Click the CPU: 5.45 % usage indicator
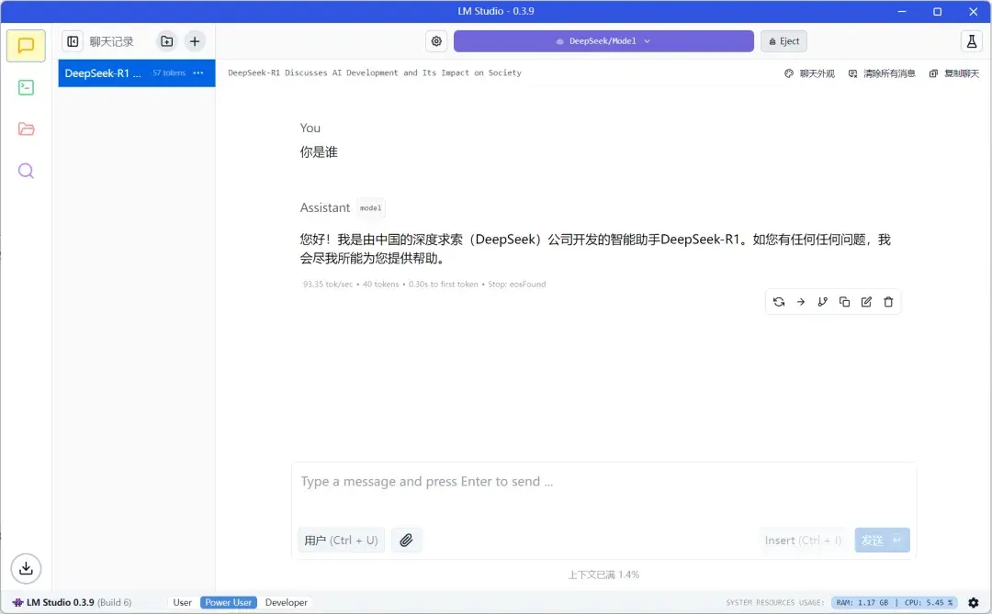 tap(929, 603)
